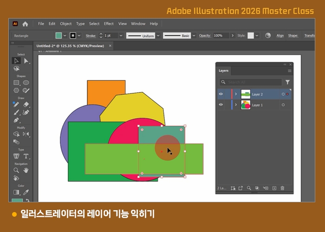This screenshot has width=325, height=232.
Task: Open the Recolor Artwork globe icon
Action: [268, 35]
